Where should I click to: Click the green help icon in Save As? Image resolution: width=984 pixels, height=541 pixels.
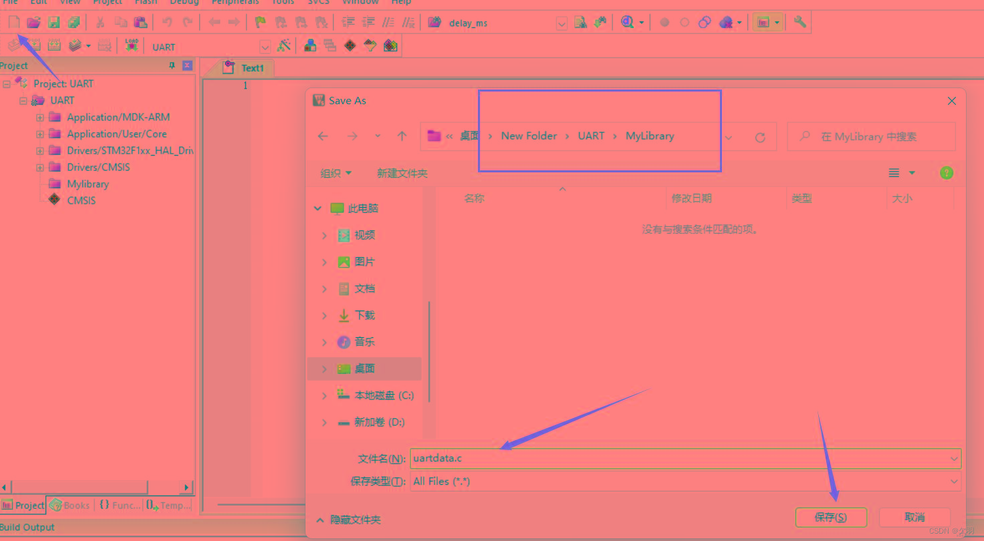946,173
